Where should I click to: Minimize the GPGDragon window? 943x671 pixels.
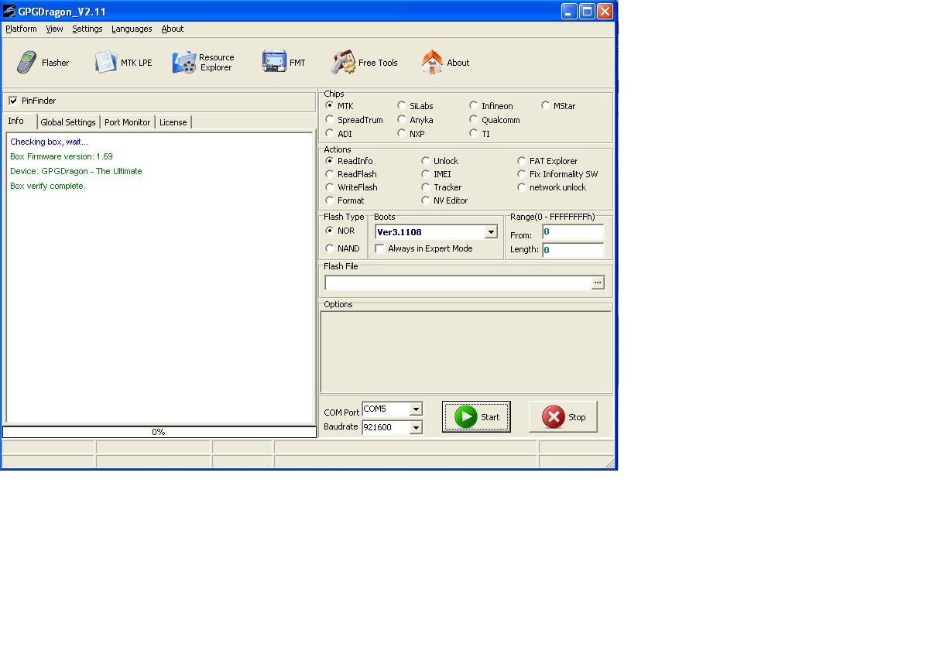pos(569,11)
